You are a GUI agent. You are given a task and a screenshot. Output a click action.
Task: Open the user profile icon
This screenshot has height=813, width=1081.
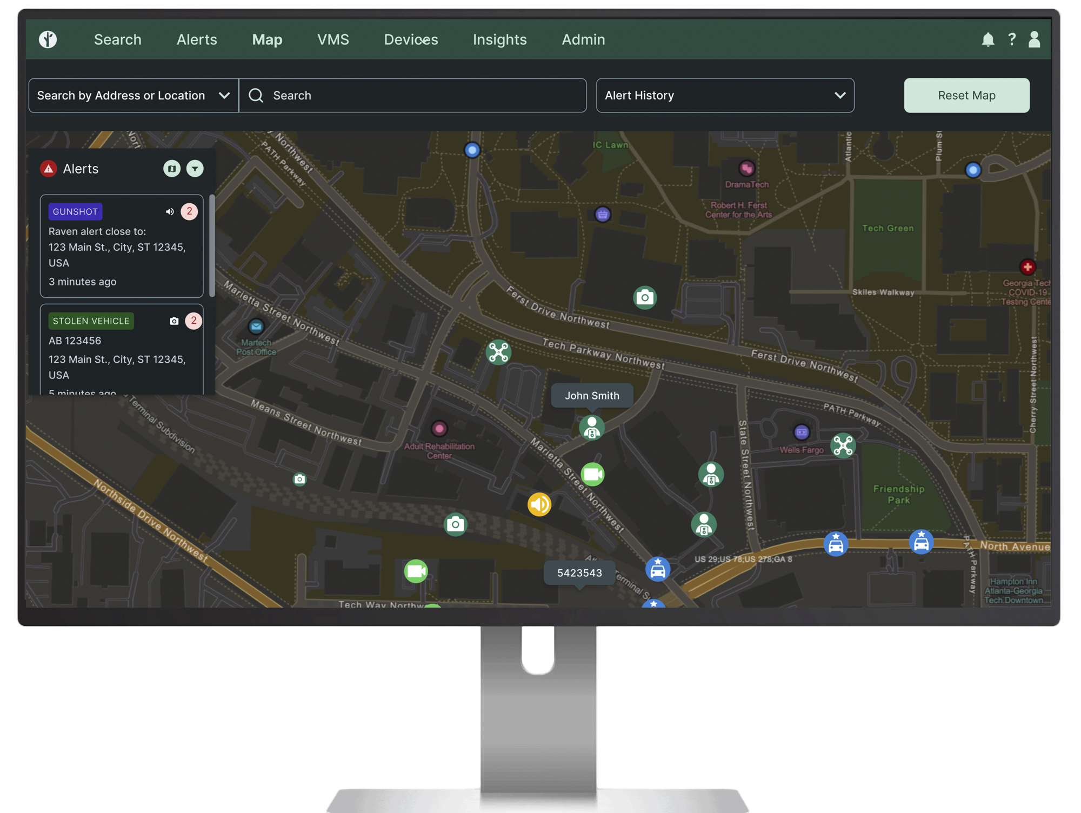1034,39
